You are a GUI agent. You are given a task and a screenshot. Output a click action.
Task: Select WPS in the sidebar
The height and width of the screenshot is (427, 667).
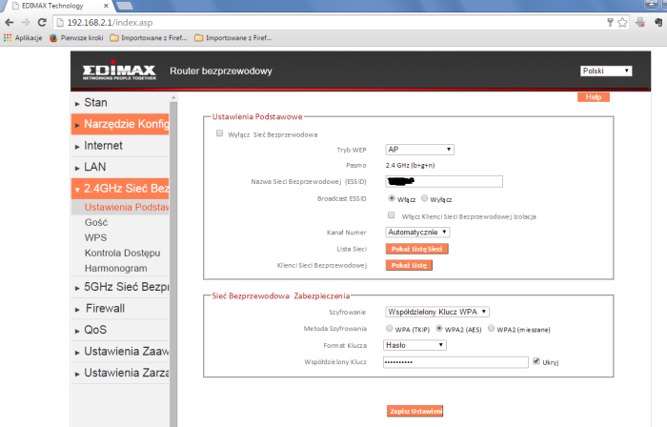pyautogui.click(x=95, y=237)
